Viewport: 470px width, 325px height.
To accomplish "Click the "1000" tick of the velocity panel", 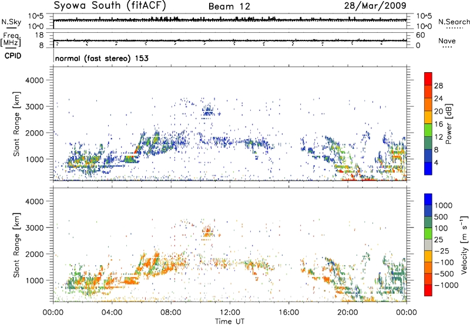I will tap(34, 280).
